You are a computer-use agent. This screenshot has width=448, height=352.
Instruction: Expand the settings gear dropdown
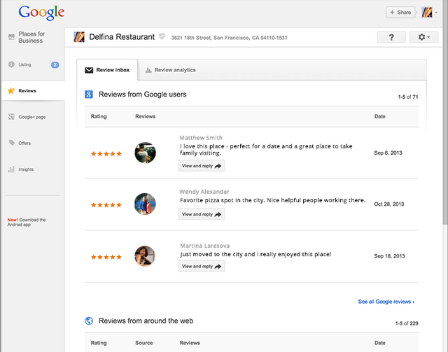(x=423, y=37)
